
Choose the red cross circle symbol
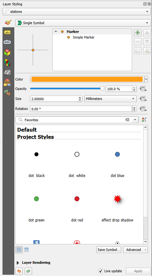(77, 242)
